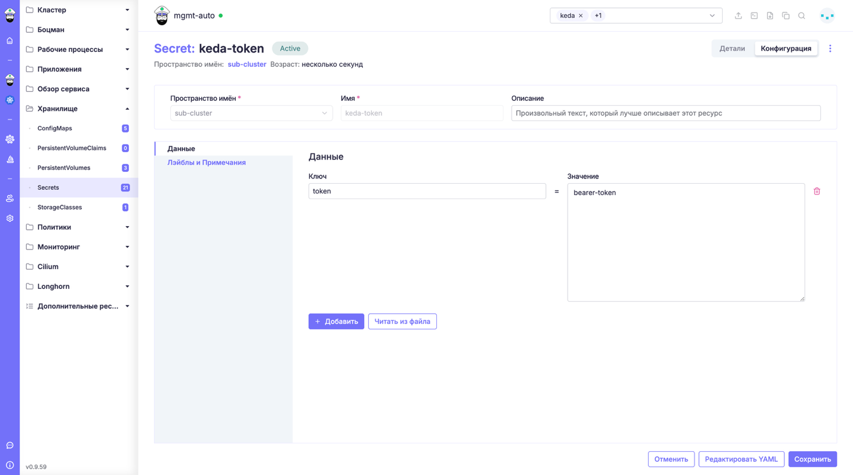
Task: Click the Secret: breadcrumb link in the title
Action: 174,48
